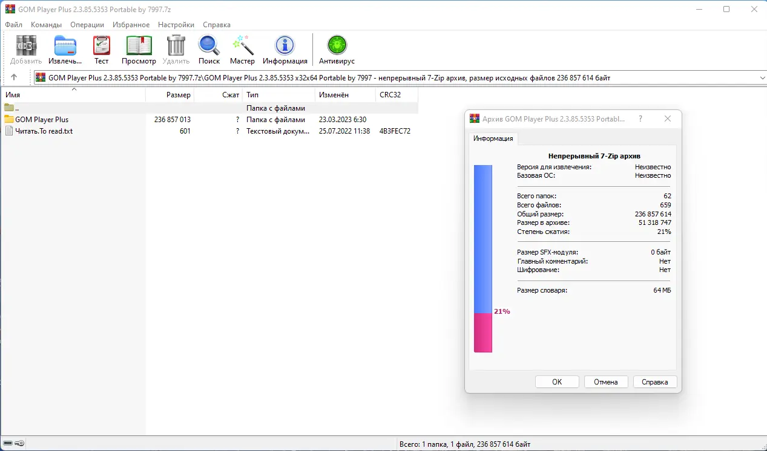Click the Справка button in dialog

point(655,382)
